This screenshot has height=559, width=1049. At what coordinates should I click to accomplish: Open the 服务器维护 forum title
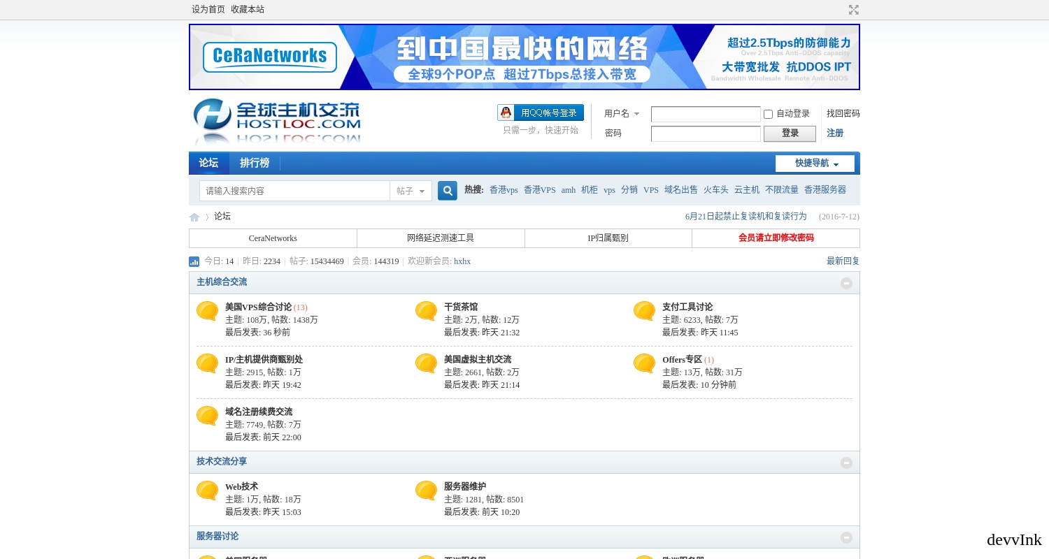465,487
